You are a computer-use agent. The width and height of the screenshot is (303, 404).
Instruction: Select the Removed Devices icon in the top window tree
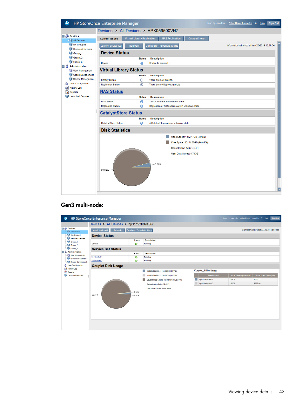click(x=71, y=49)
